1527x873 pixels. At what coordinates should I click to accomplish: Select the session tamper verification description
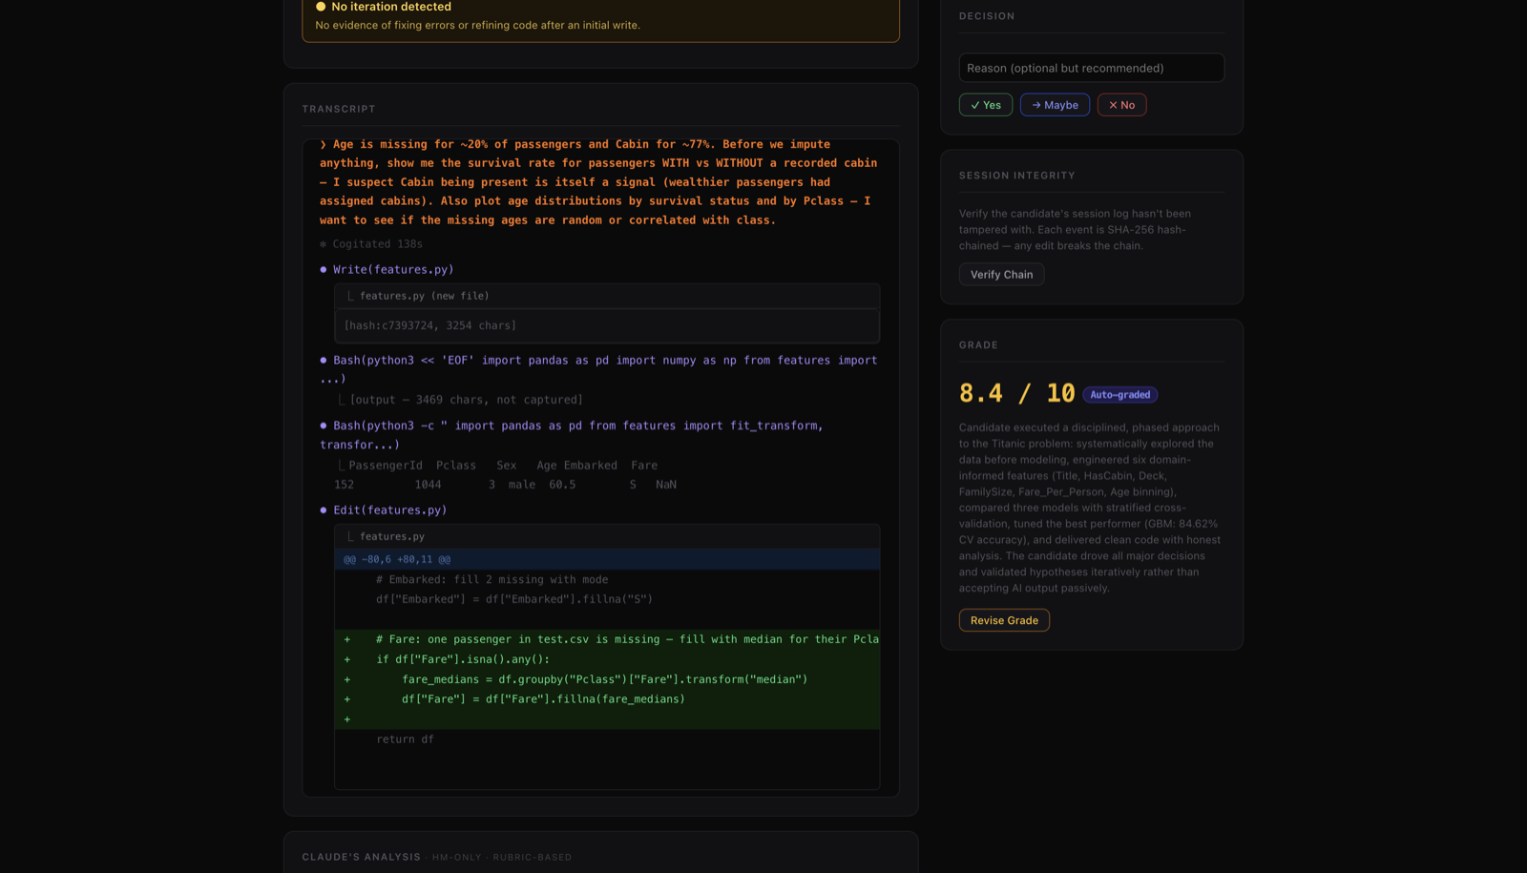tap(1075, 230)
